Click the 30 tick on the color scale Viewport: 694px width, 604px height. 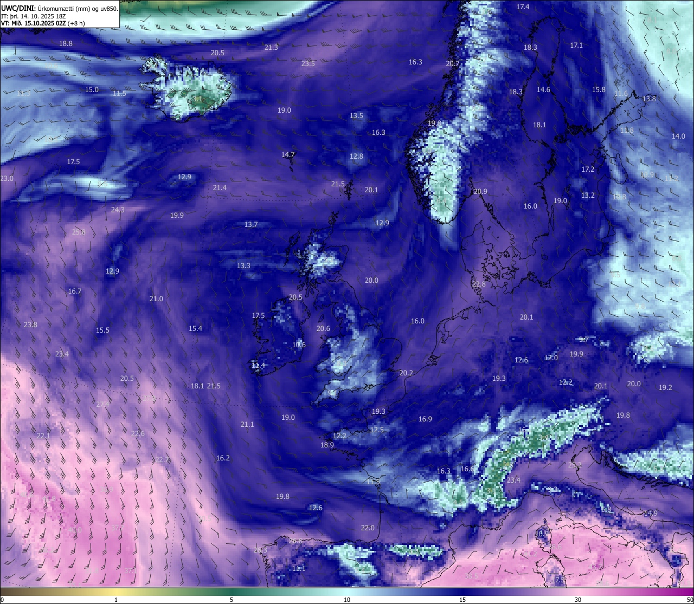point(578,600)
